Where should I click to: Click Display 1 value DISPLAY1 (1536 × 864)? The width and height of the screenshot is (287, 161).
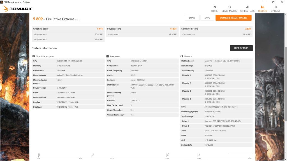(67, 102)
